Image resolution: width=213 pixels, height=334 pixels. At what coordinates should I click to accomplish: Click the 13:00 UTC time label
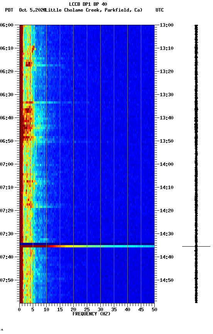click(167, 25)
